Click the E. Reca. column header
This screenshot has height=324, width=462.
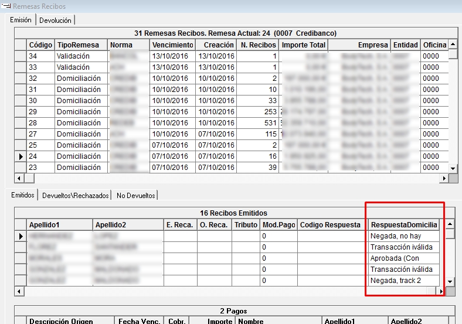tap(181, 225)
